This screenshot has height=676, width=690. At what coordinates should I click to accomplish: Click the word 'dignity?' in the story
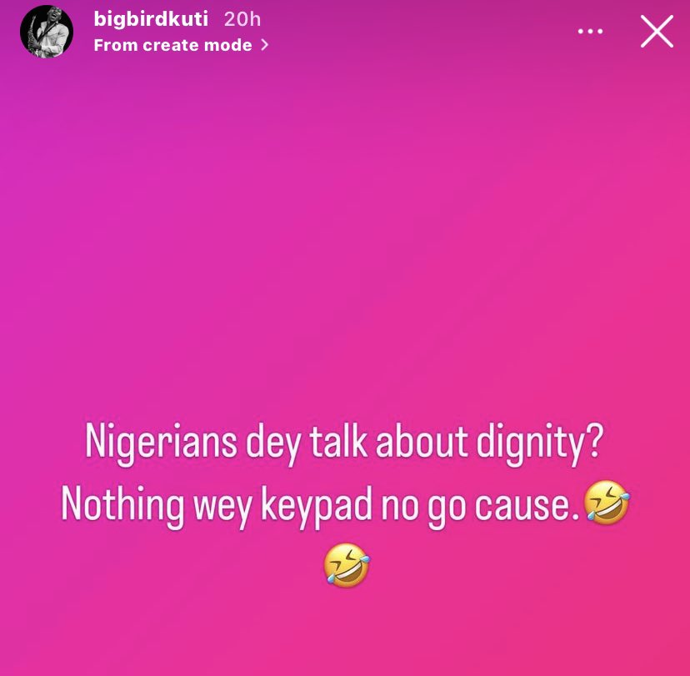click(540, 443)
